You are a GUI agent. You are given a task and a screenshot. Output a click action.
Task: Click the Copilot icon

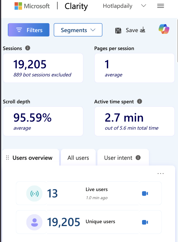coord(164,30)
